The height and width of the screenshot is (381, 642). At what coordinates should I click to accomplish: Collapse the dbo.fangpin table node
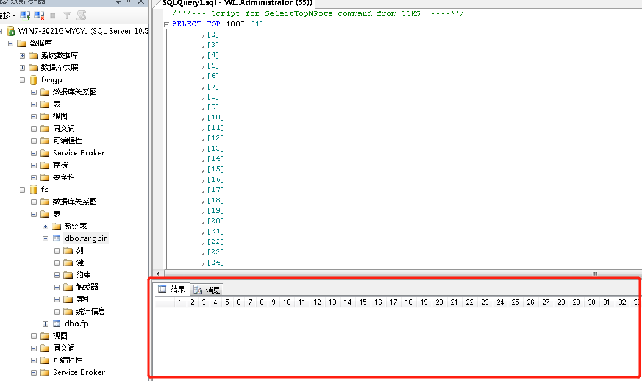coord(46,238)
